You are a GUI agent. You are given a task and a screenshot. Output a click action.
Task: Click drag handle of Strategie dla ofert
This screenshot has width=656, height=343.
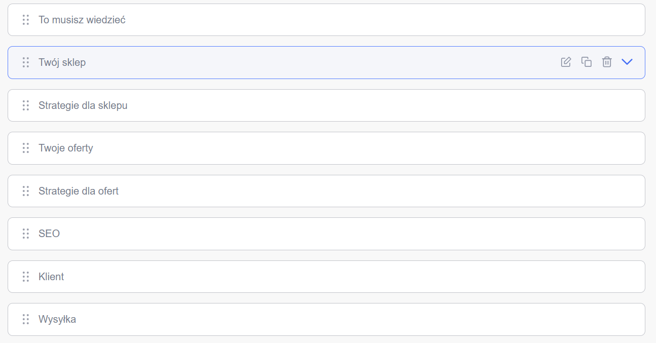[26, 191]
